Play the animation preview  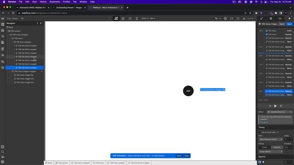pyautogui.click(x=276, y=106)
